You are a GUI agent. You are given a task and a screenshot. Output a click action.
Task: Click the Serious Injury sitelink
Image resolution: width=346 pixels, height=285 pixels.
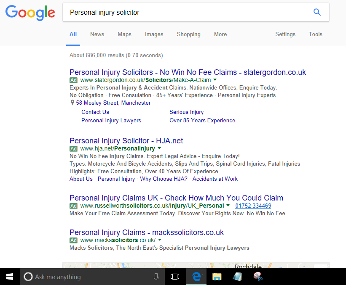pyautogui.click(x=186, y=112)
